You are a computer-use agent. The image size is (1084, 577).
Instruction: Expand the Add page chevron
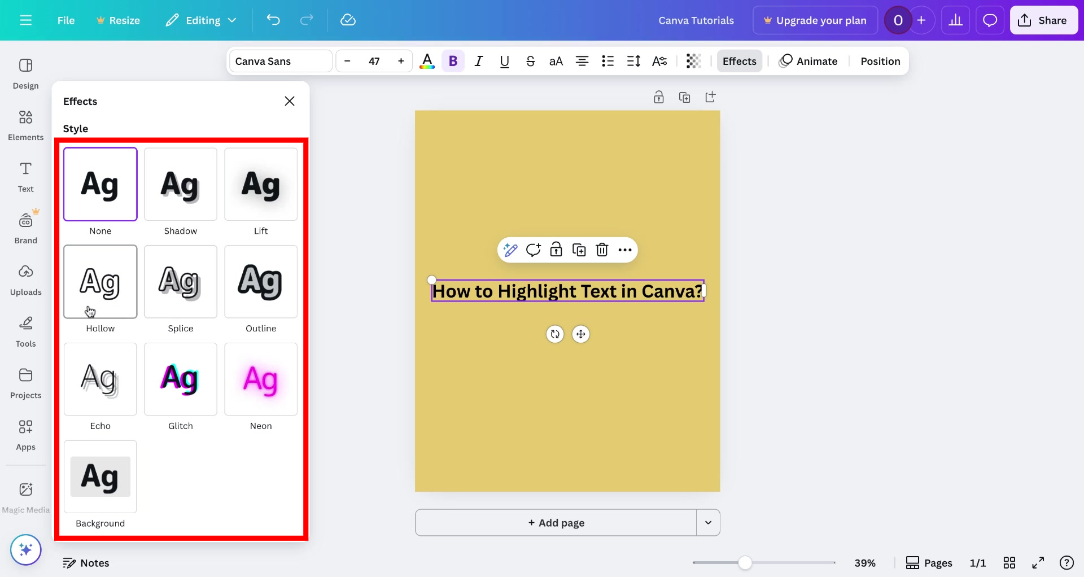[x=709, y=523]
